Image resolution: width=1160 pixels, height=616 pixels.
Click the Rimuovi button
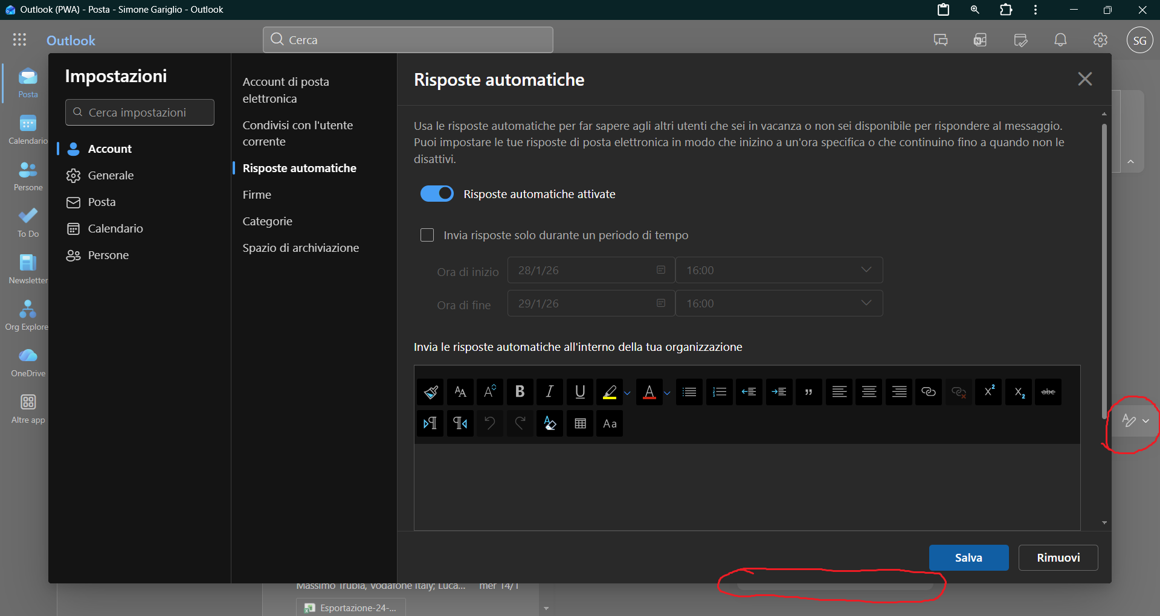[x=1058, y=557]
